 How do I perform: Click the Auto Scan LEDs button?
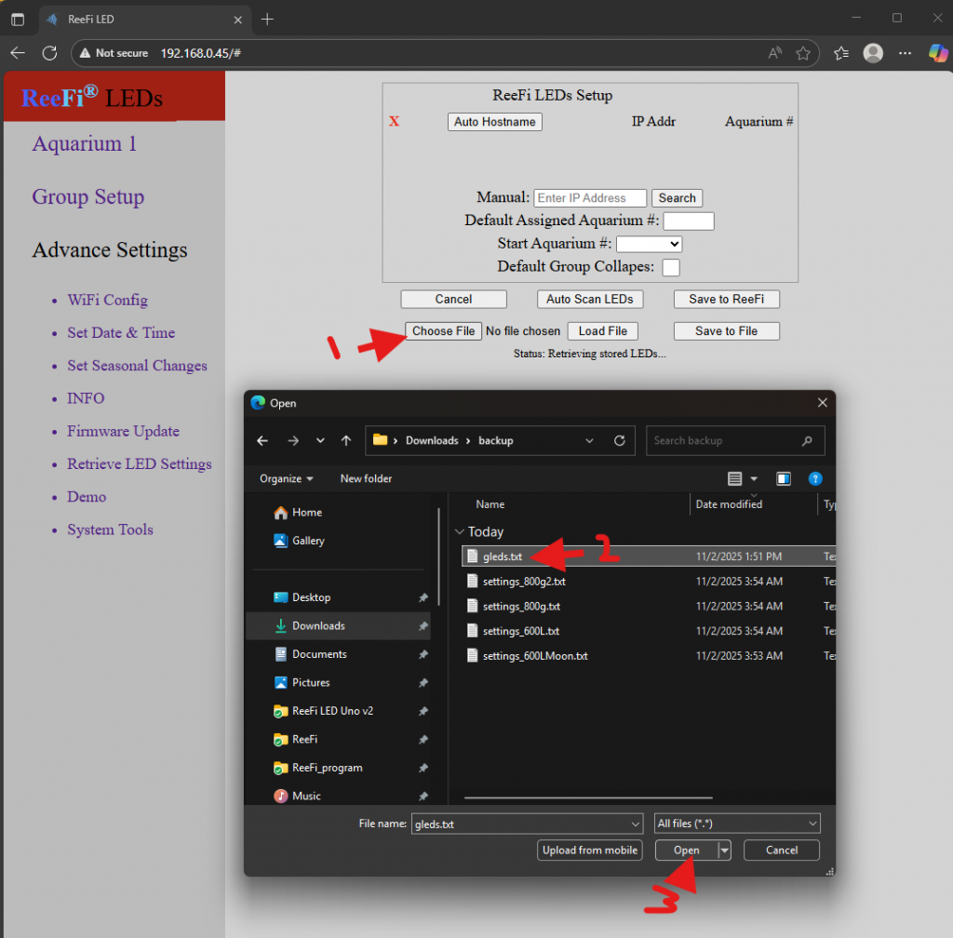(589, 299)
